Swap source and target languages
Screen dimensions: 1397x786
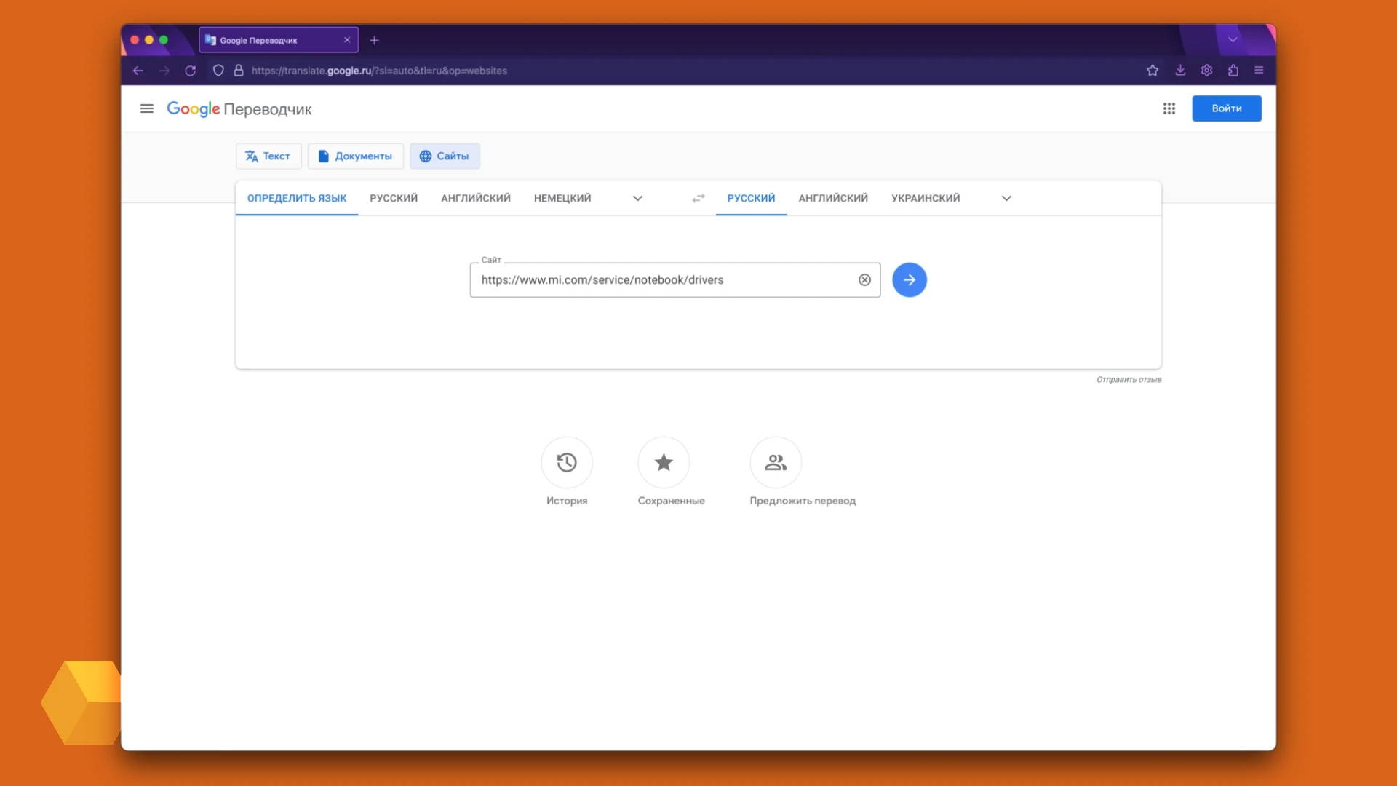click(x=698, y=198)
